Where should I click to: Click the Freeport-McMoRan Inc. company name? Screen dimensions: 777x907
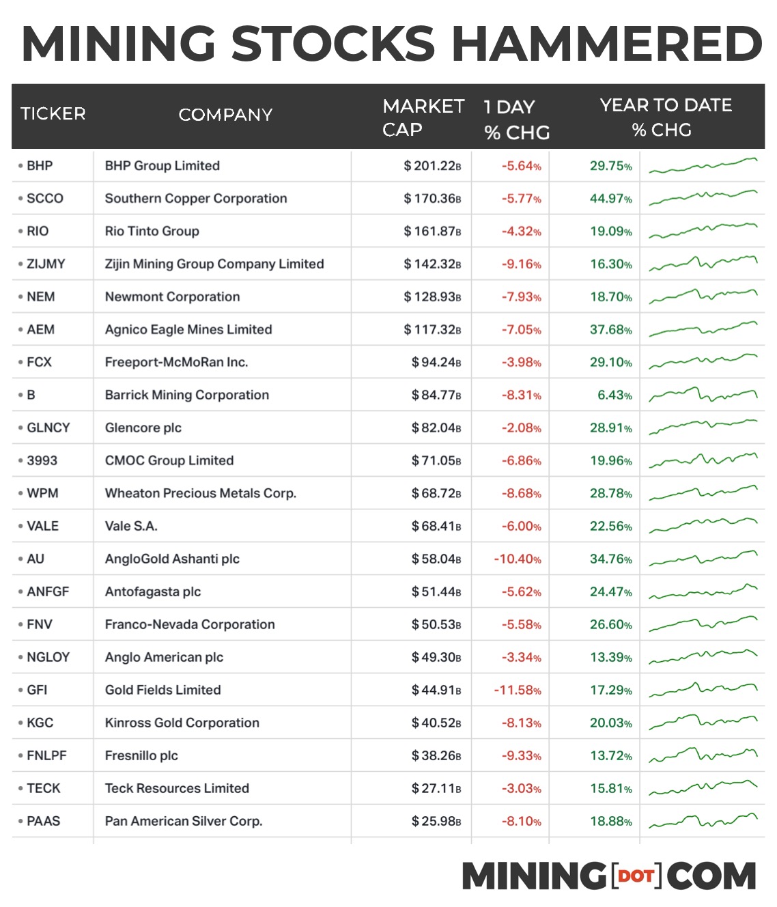point(176,362)
